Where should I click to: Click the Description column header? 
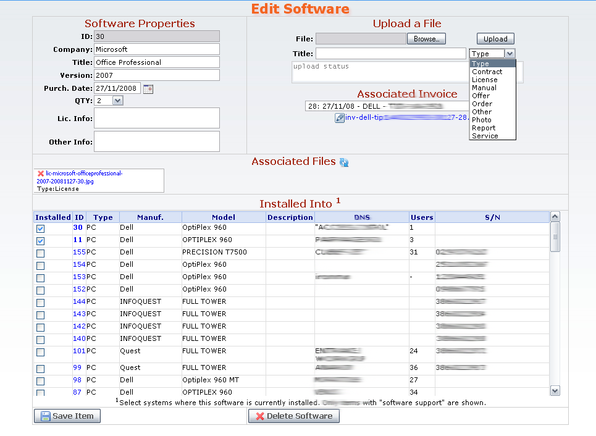coord(290,217)
